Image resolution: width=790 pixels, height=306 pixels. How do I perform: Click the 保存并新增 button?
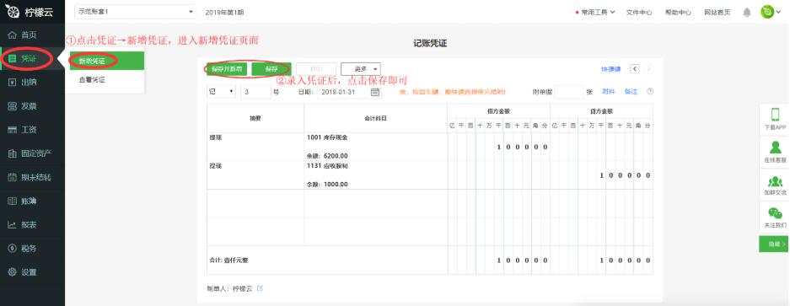click(227, 69)
